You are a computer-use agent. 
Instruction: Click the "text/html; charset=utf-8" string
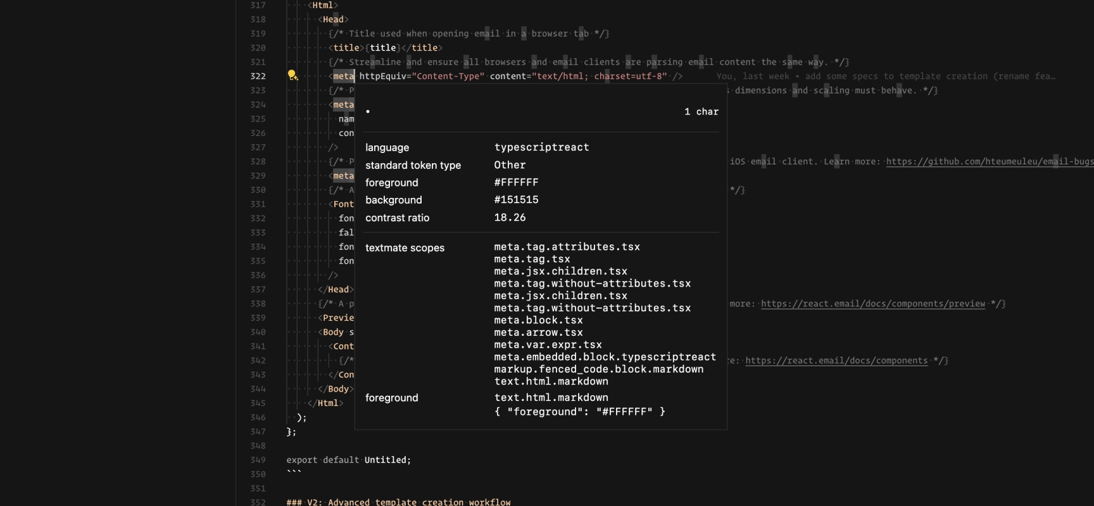point(600,76)
